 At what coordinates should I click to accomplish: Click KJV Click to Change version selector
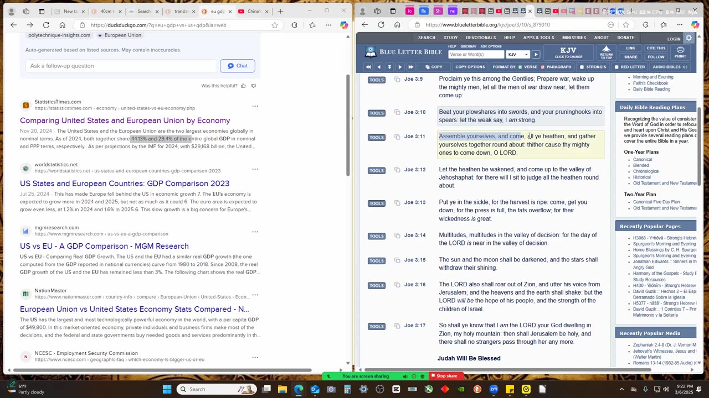coord(568,53)
